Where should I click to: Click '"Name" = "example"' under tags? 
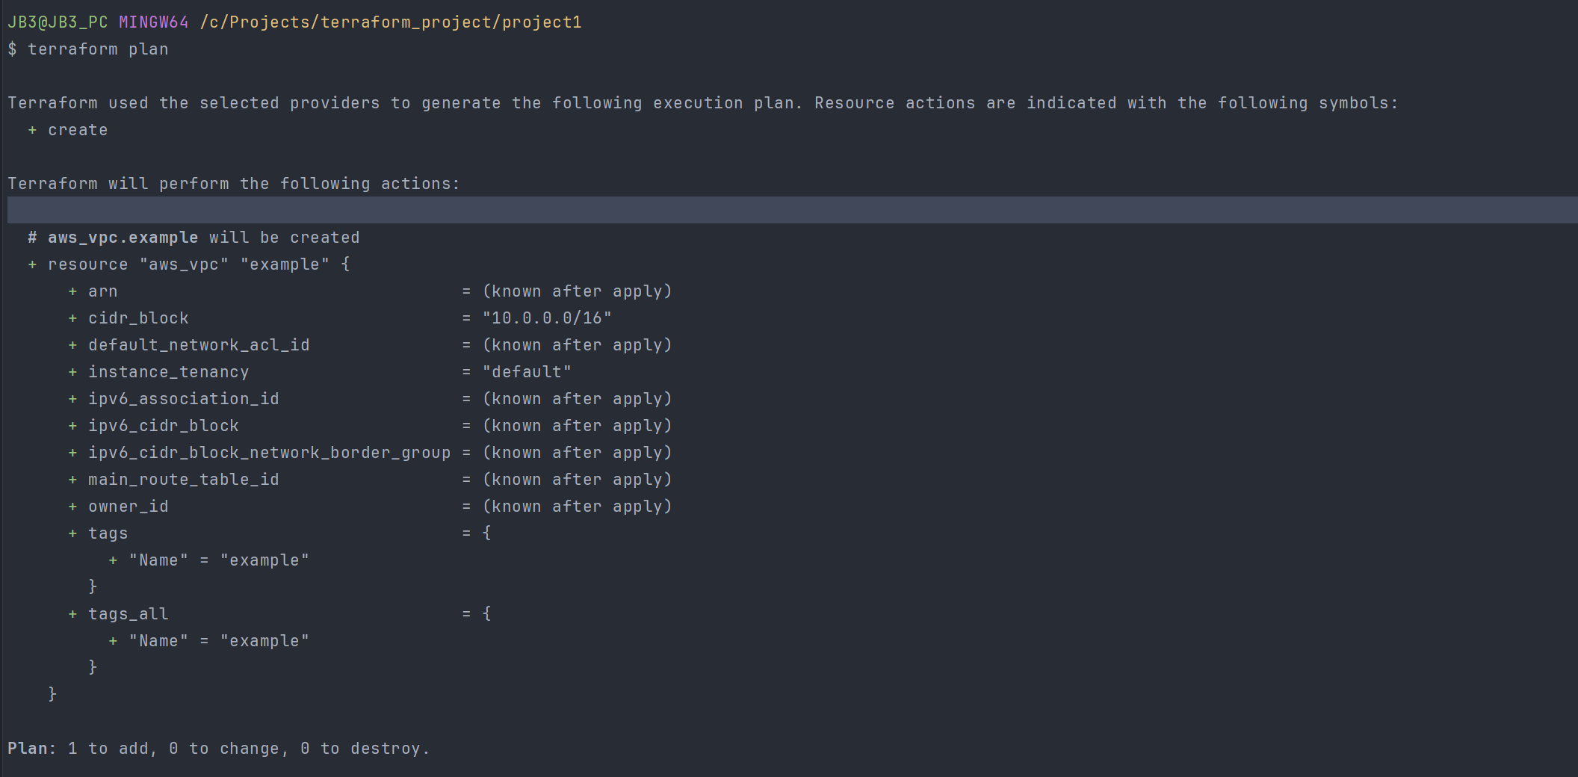[x=219, y=560]
